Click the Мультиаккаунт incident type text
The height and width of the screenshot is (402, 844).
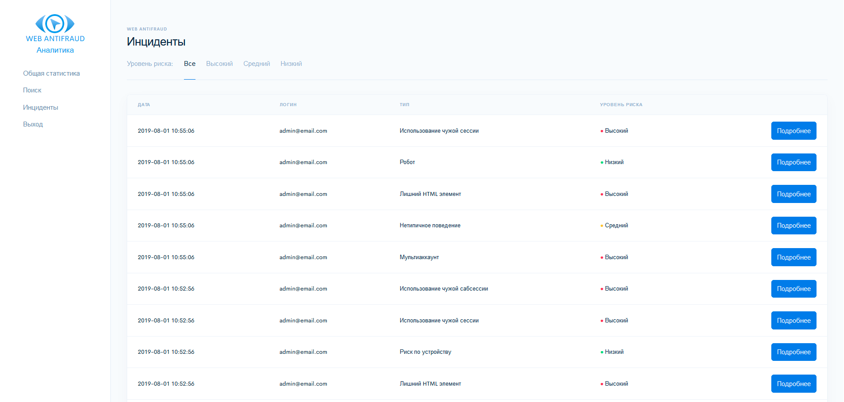419,257
